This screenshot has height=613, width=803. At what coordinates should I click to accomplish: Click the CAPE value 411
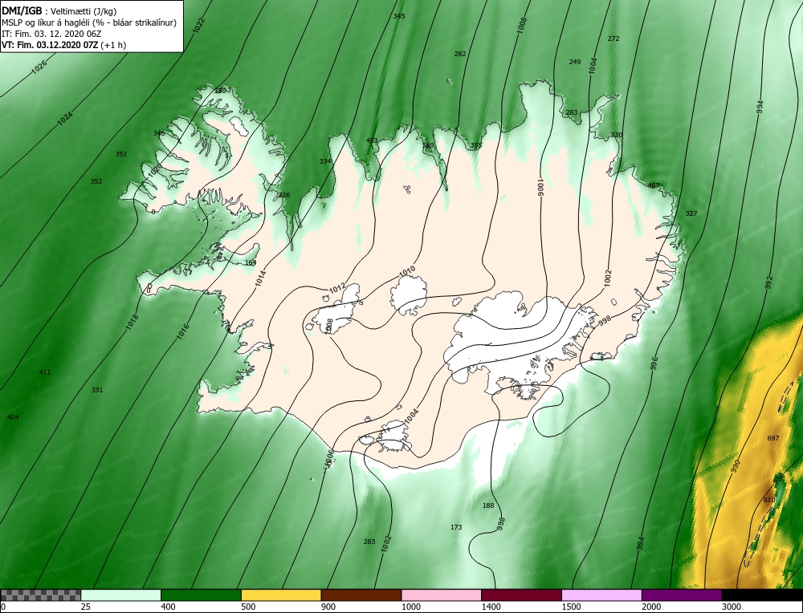[x=45, y=372]
